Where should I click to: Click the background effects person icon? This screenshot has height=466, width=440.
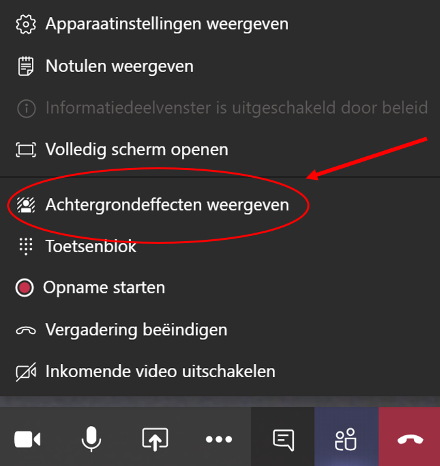[x=26, y=205]
